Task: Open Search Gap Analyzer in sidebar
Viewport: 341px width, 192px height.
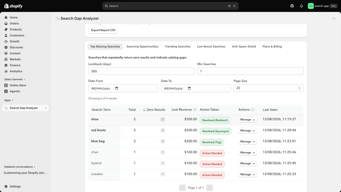Action: click(25, 108)
